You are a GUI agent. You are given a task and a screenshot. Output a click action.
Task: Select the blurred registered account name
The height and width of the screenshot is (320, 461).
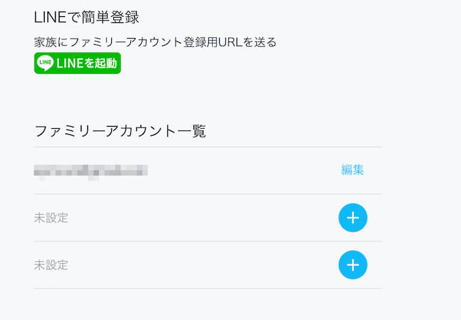tap(91, 171)
